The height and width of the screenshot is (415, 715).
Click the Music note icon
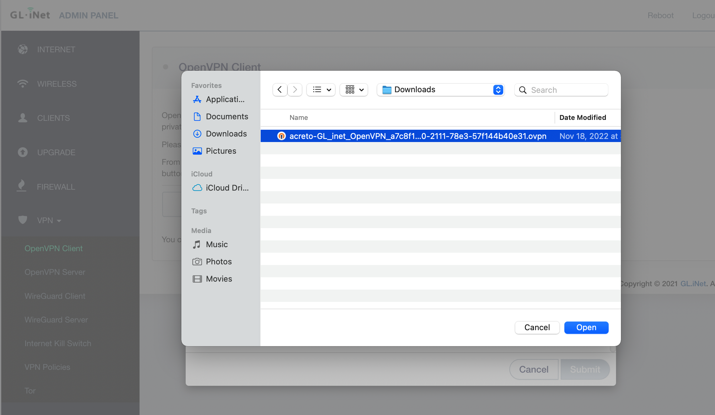197,244
